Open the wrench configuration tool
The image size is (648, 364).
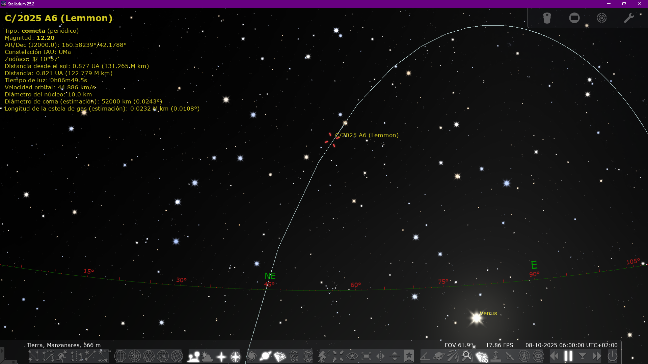[629, 18]
